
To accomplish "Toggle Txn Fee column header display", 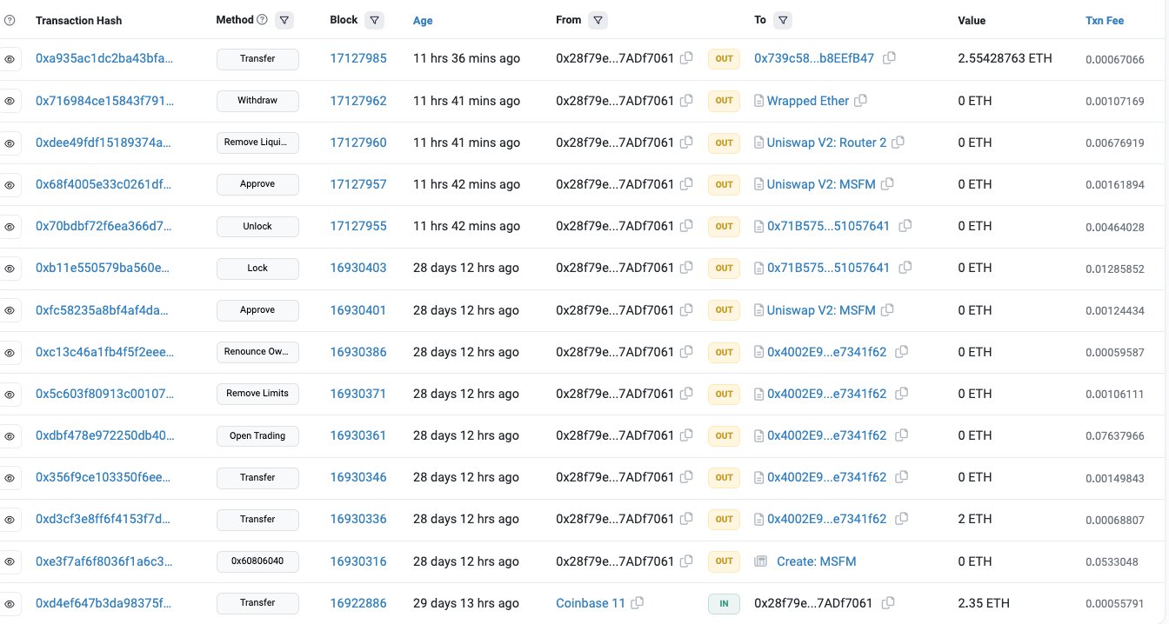I will click(x=1105, y=20).
